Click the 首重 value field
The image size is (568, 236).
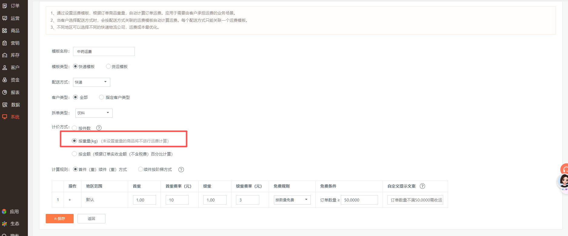144,200
